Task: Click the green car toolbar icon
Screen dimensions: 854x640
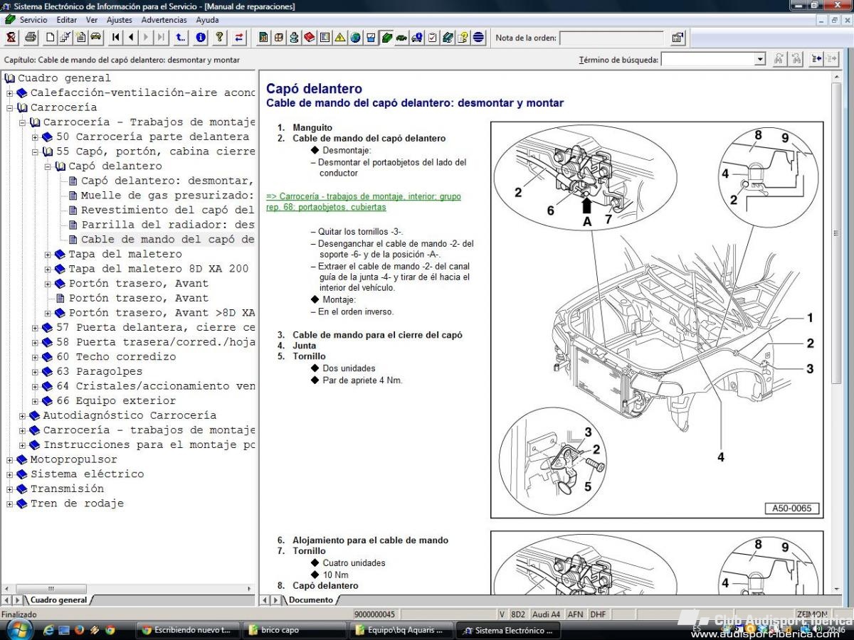Action: point(401,38)
